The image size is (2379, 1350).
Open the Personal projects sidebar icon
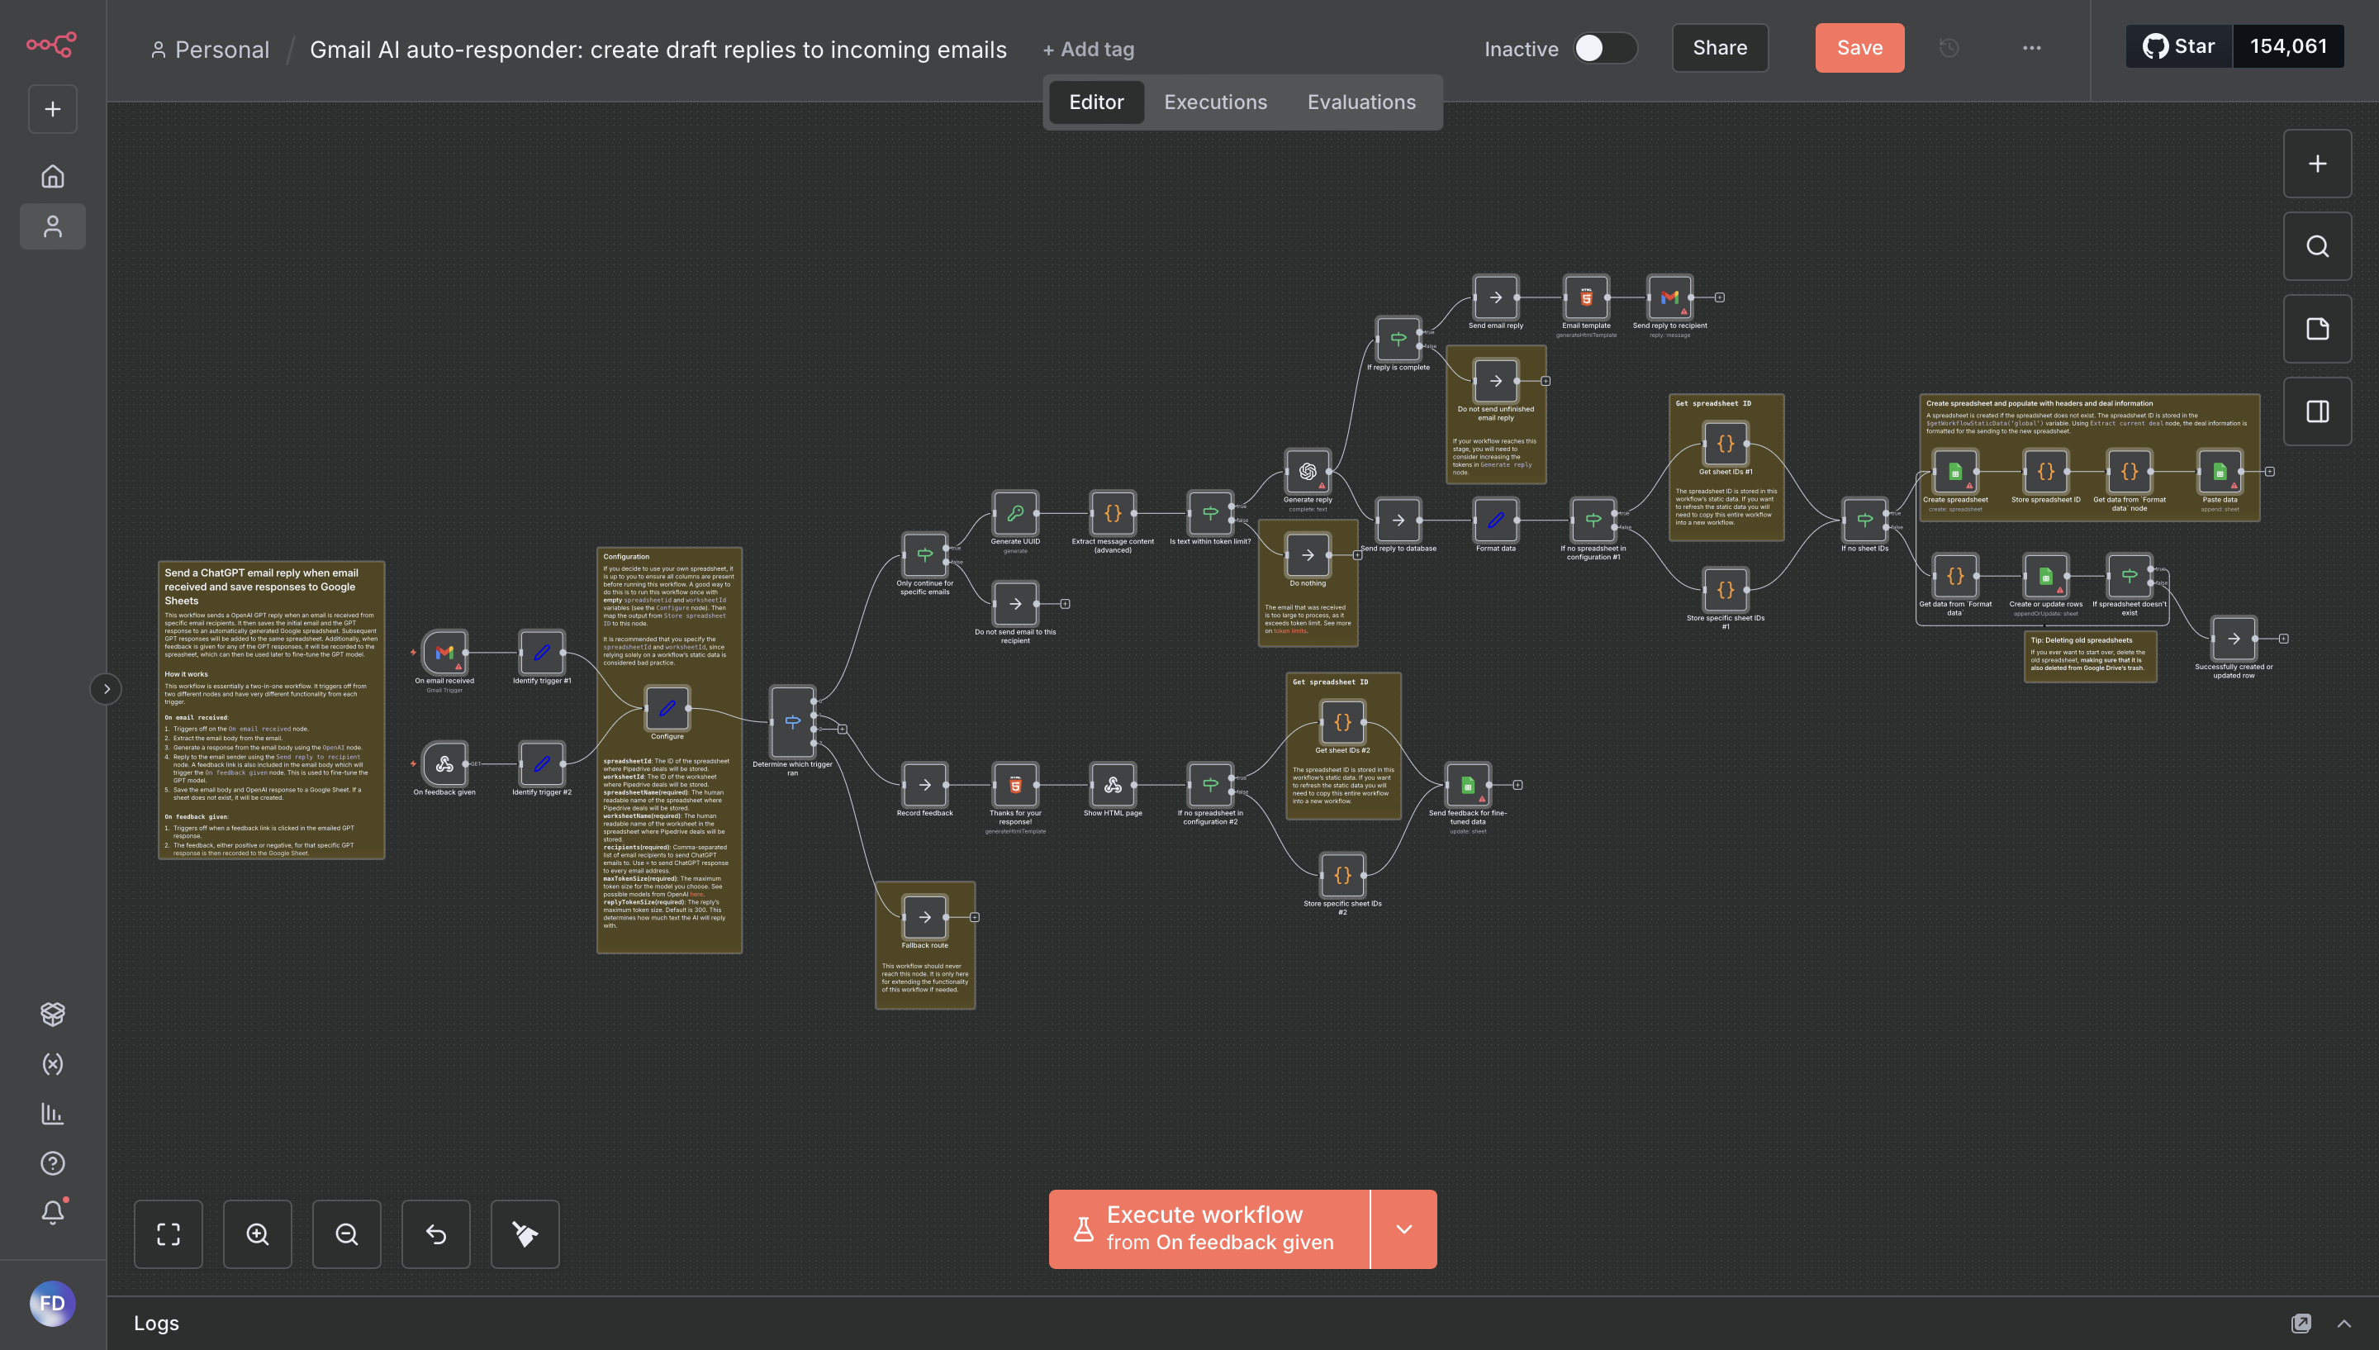(x=53, y=226)
